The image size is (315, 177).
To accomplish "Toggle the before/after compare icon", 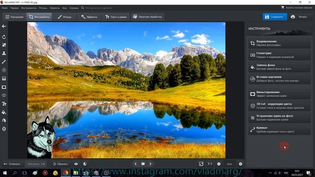I will [x=85, y=164].
